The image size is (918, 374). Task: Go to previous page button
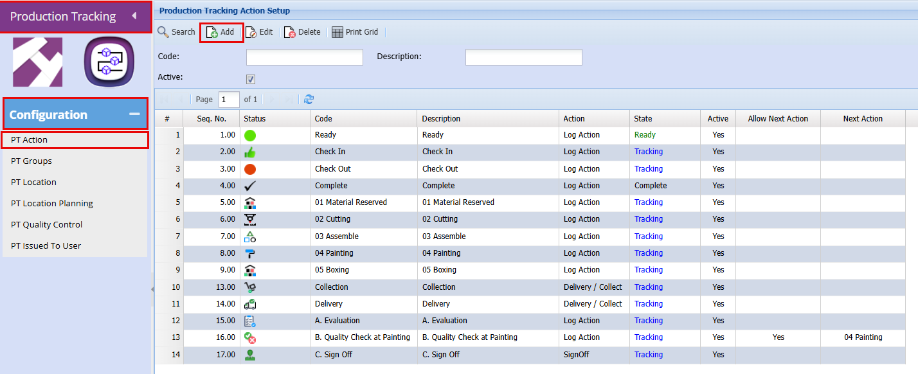coord(180,100)
